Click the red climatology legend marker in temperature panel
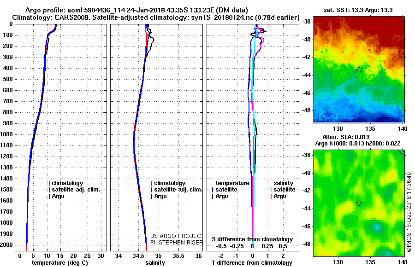This screenshot has width=415, height=267. pos(50,183)
